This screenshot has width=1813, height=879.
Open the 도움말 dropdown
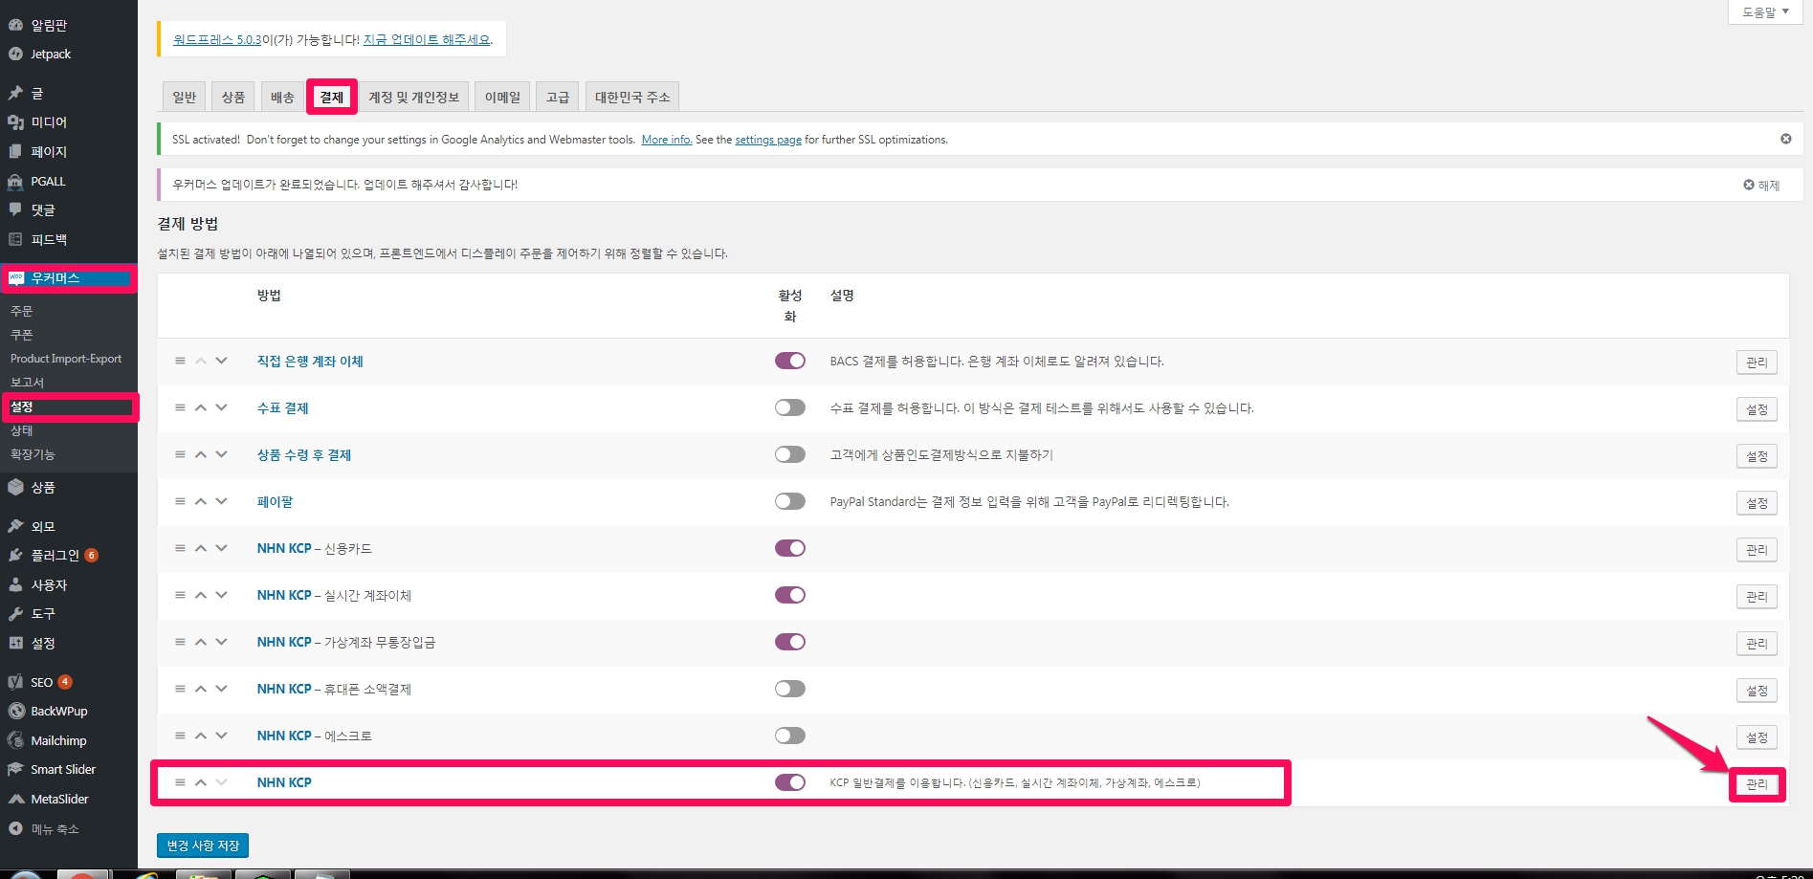click(x=1764, y=12)
